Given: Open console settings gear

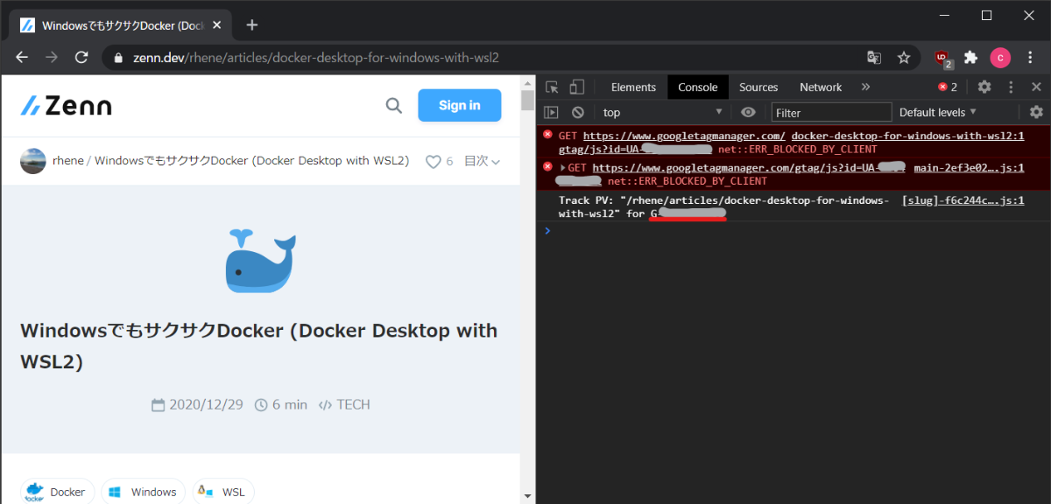Looking at the screenshot, I should pyautogui.click(x=1036, y=112).
